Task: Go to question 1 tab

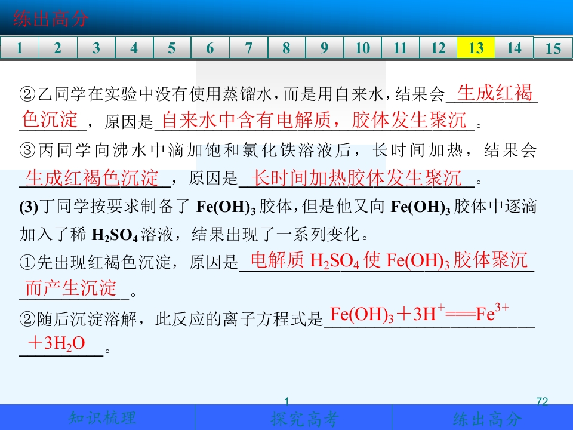Action: coord(19,48)
